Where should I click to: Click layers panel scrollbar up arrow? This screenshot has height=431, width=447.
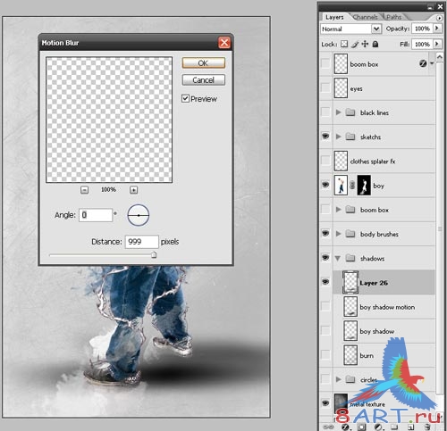pos(440,56)
